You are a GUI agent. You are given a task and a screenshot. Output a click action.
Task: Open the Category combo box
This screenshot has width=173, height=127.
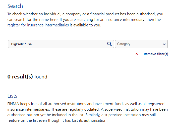141,44
